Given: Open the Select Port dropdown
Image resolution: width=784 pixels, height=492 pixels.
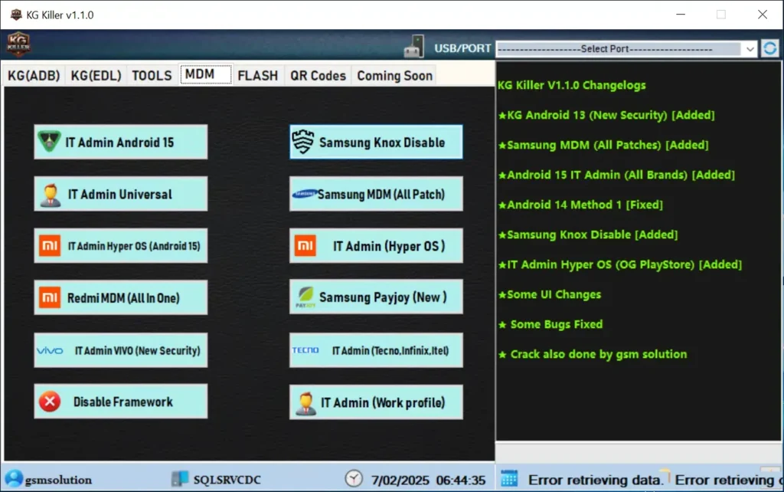Looking at the screenshot, I should point(626,48).
